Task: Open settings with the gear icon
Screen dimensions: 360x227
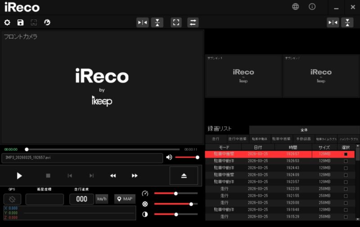Action: (x=7, y=22)
